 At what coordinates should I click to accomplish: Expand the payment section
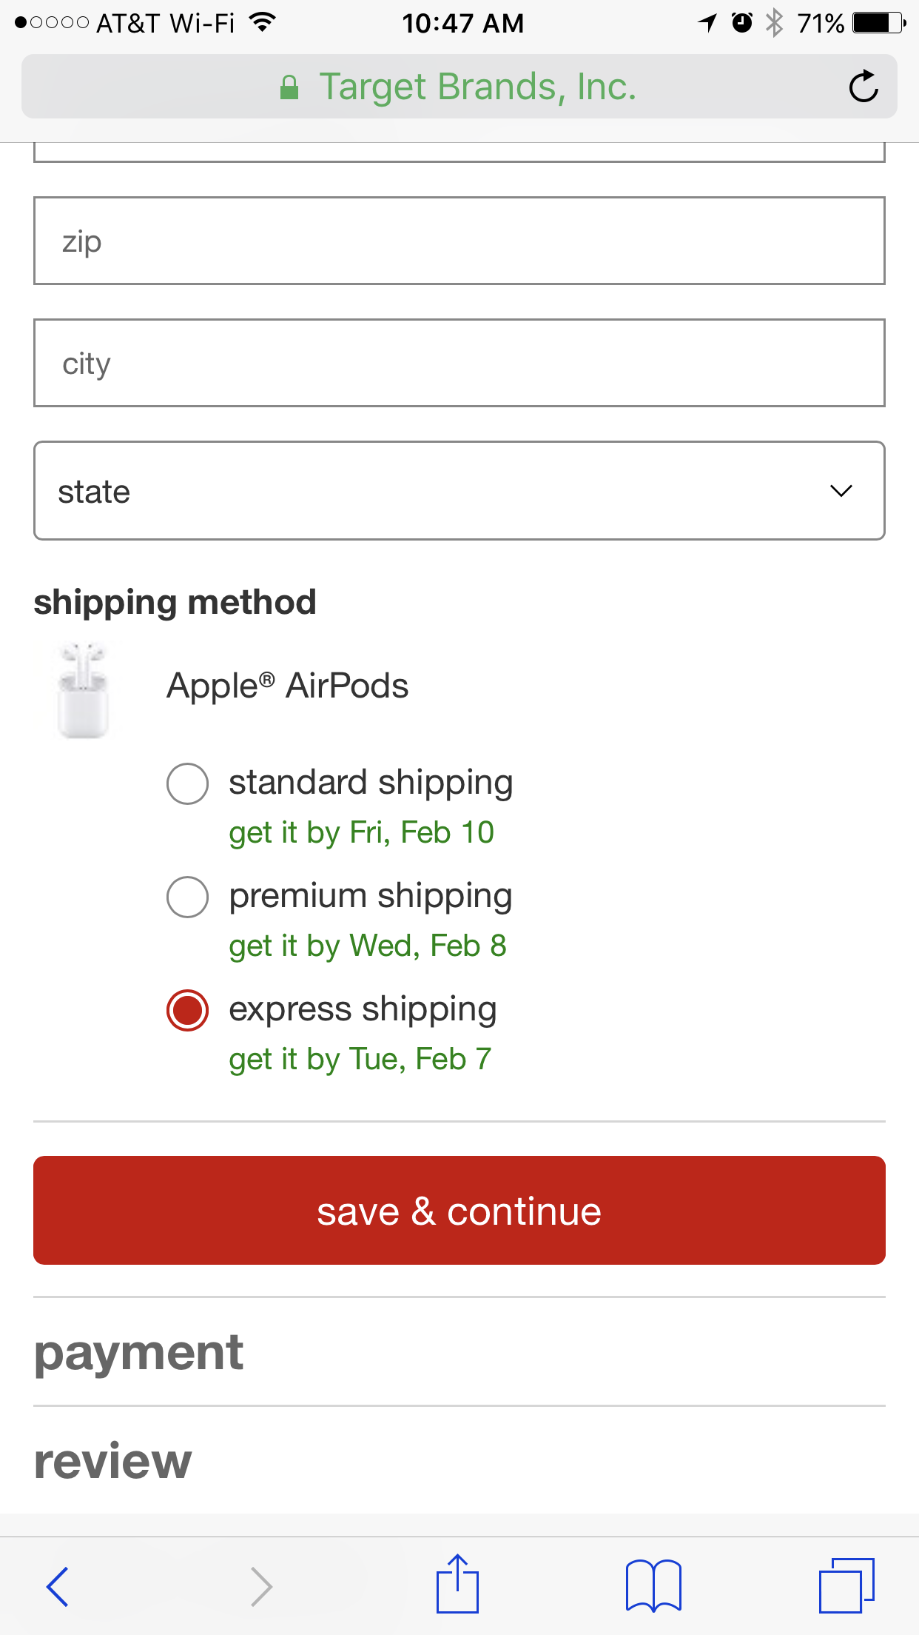[139, 1352]
